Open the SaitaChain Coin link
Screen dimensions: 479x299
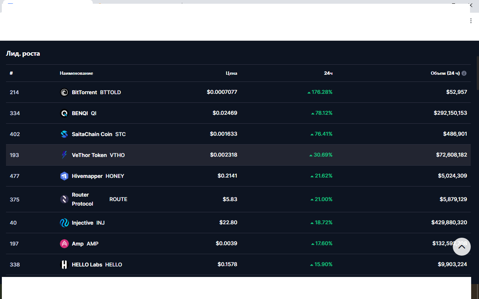(92, 134)
